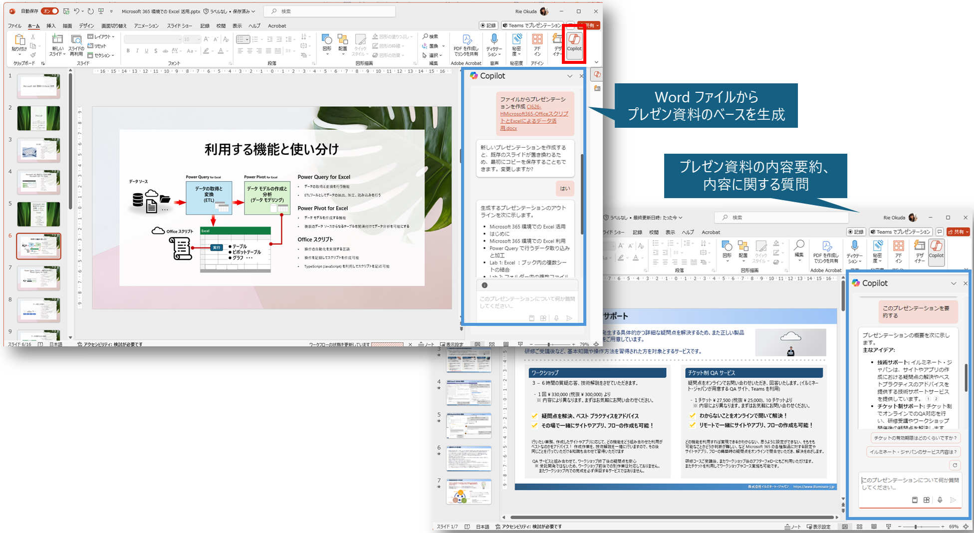Image resolution: width=974 pixels, height=533 pixels.
Task: Click the refresh suggestions icon in back Copilot pane
Action: click(955, 465)
